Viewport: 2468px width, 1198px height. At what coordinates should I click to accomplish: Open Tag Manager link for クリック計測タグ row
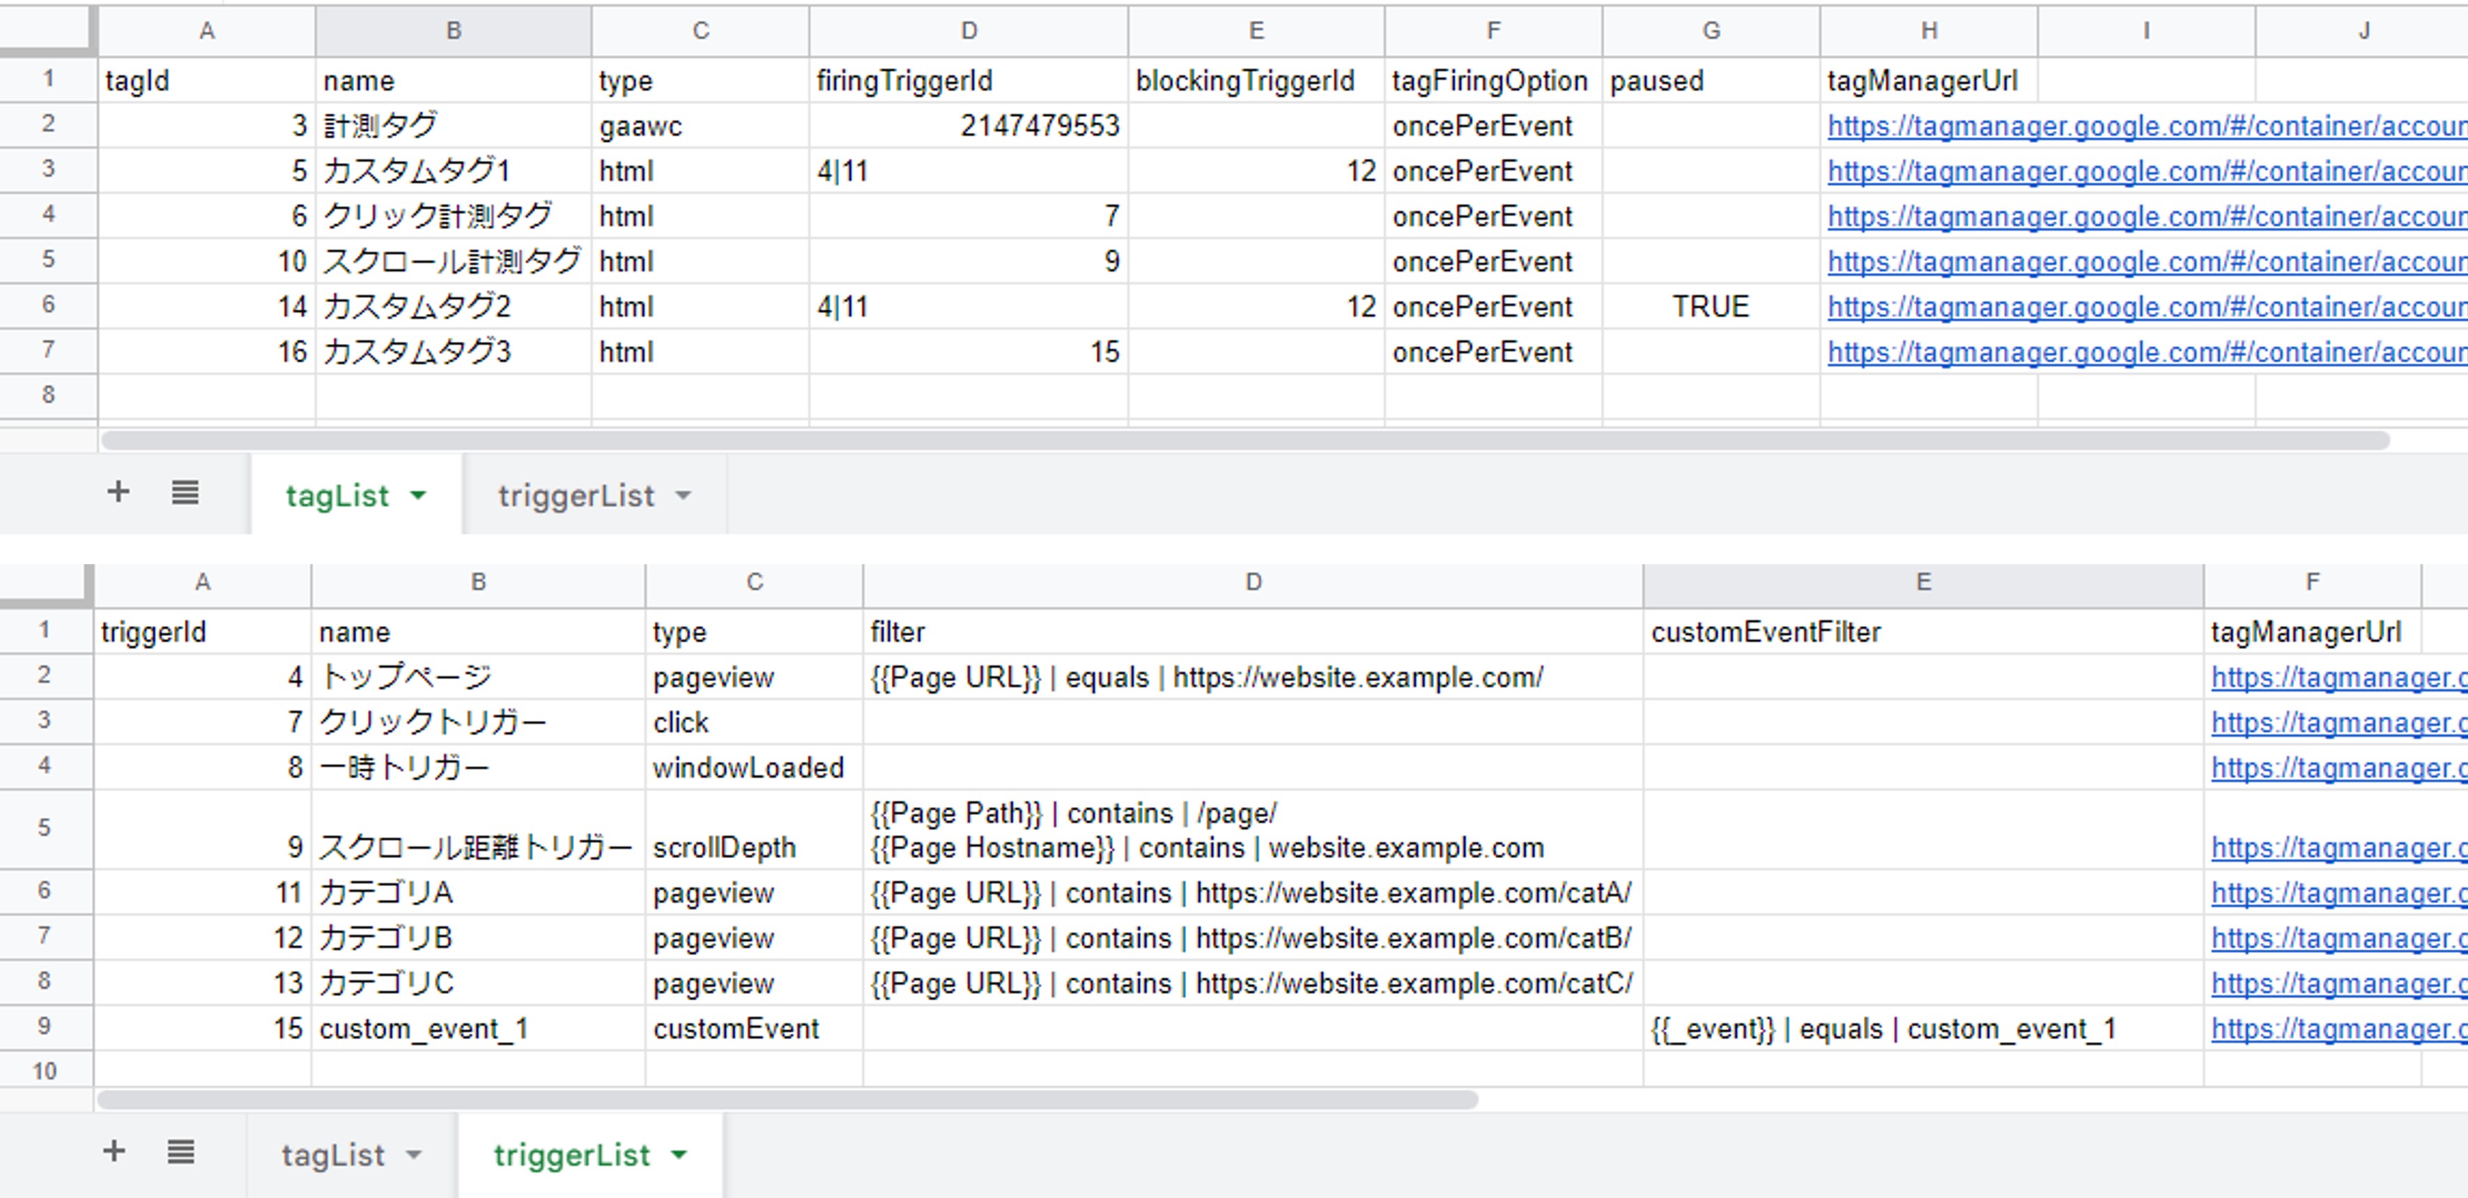[2147, 217]
